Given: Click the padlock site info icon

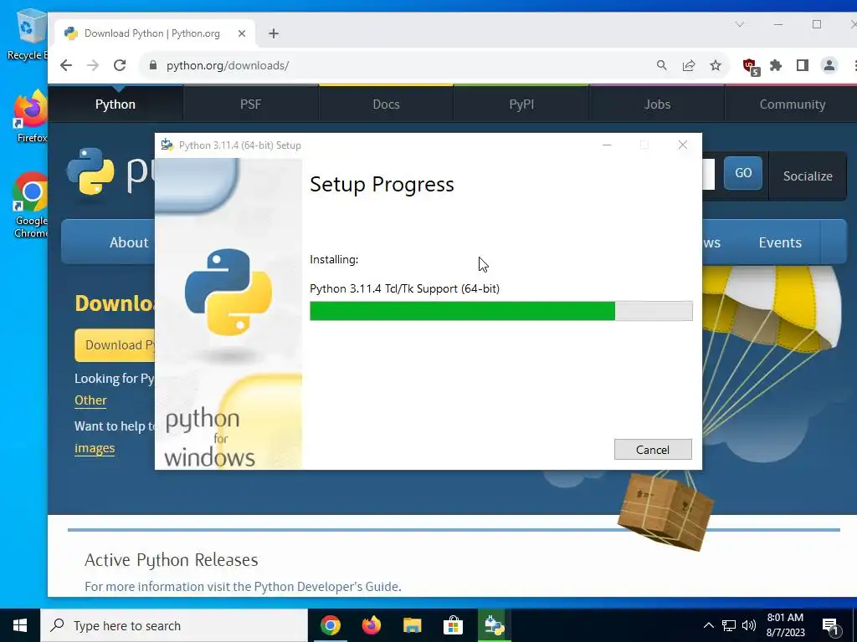Looking at the screenshot, I should click(153, 65).
